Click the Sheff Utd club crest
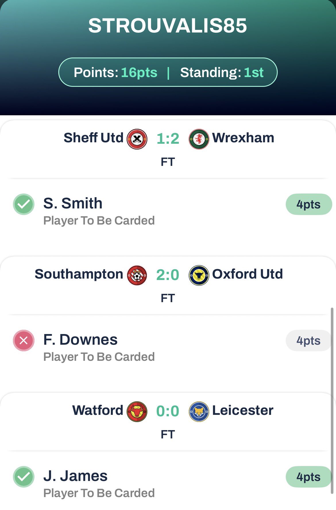The image size is (336, 510). tap(137, 139)
